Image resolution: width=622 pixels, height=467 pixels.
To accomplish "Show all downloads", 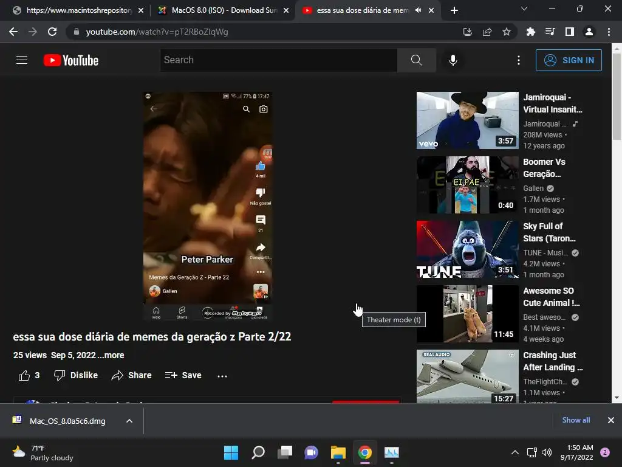I will pyautogui.click(x=576, y=420).
